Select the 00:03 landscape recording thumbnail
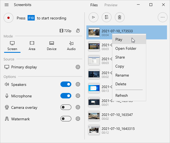This screenshot has height=143, width=170. [94, 46]
